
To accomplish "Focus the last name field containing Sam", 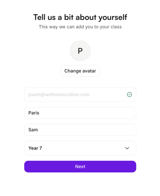I will point(80,130).
